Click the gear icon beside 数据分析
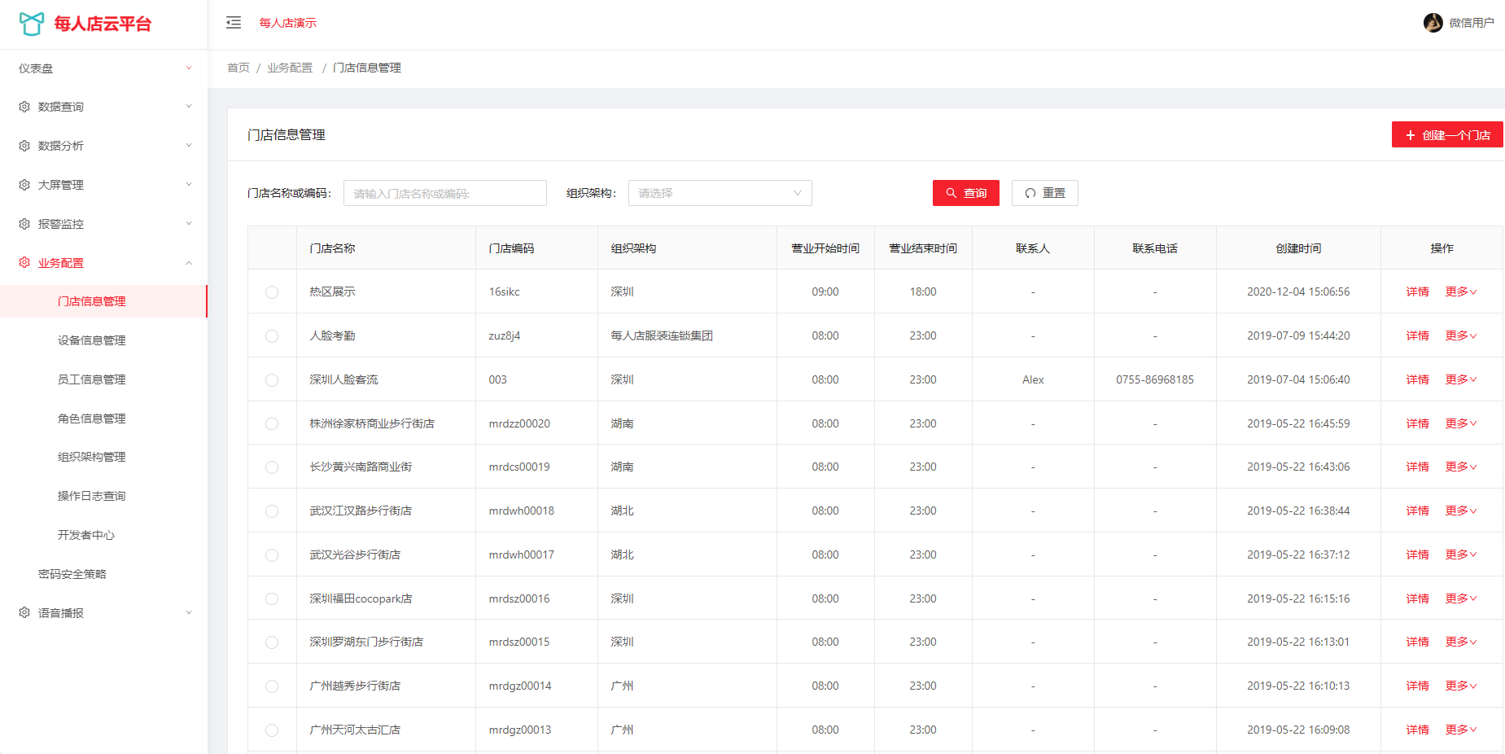Image resolution: width=1505 pixels, height=754 pixels. click(24, 146)
